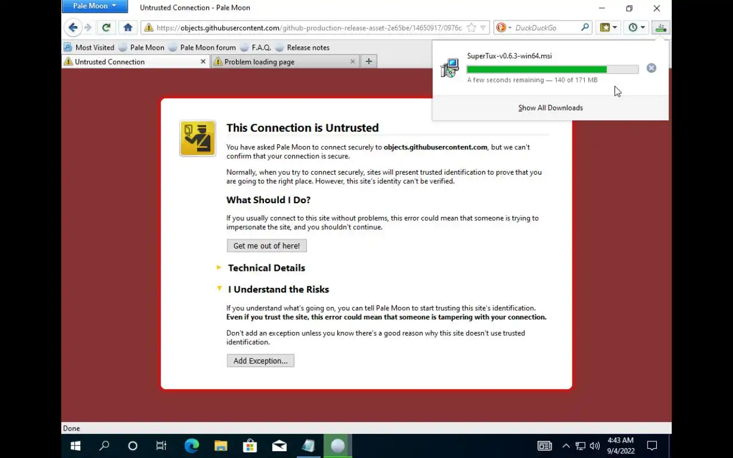
Task: Open Task View on taskbar
Action: pos(161,446)
